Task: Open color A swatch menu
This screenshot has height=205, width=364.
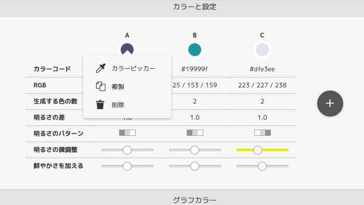Action: 127,49
